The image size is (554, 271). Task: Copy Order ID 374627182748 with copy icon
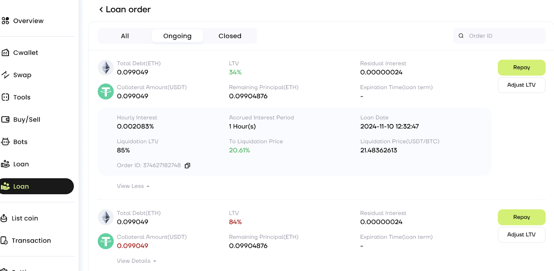coord(187,165)
